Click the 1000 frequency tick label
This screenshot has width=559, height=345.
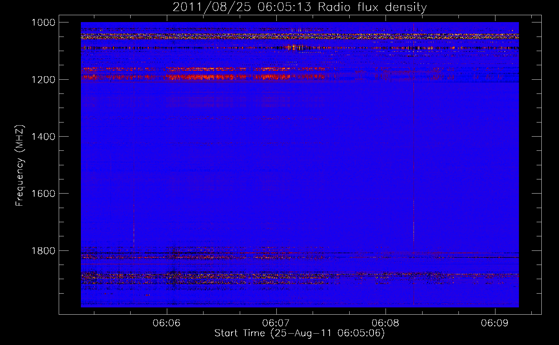coord(43,22)
